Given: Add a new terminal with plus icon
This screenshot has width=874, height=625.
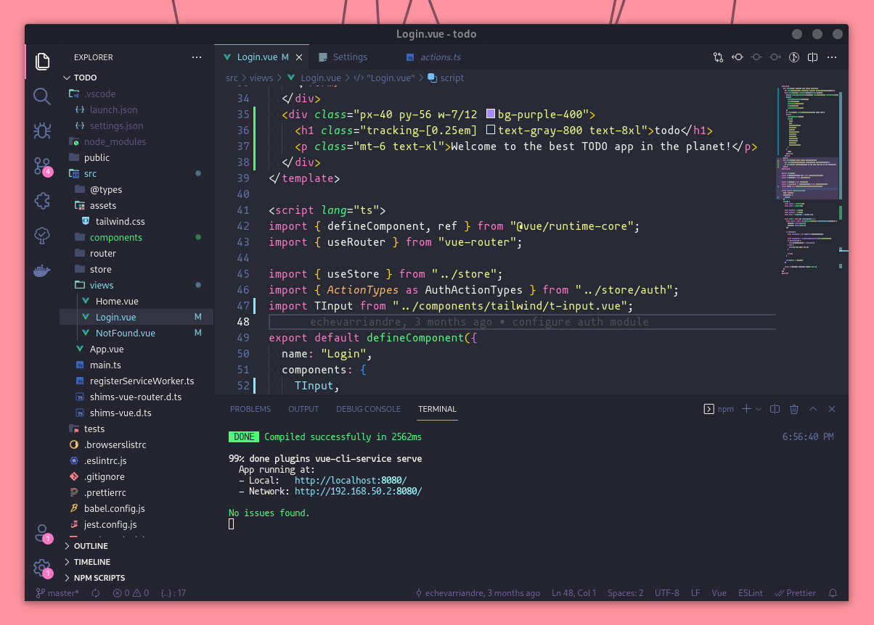Looking at the screenshot, I should 746,409.
